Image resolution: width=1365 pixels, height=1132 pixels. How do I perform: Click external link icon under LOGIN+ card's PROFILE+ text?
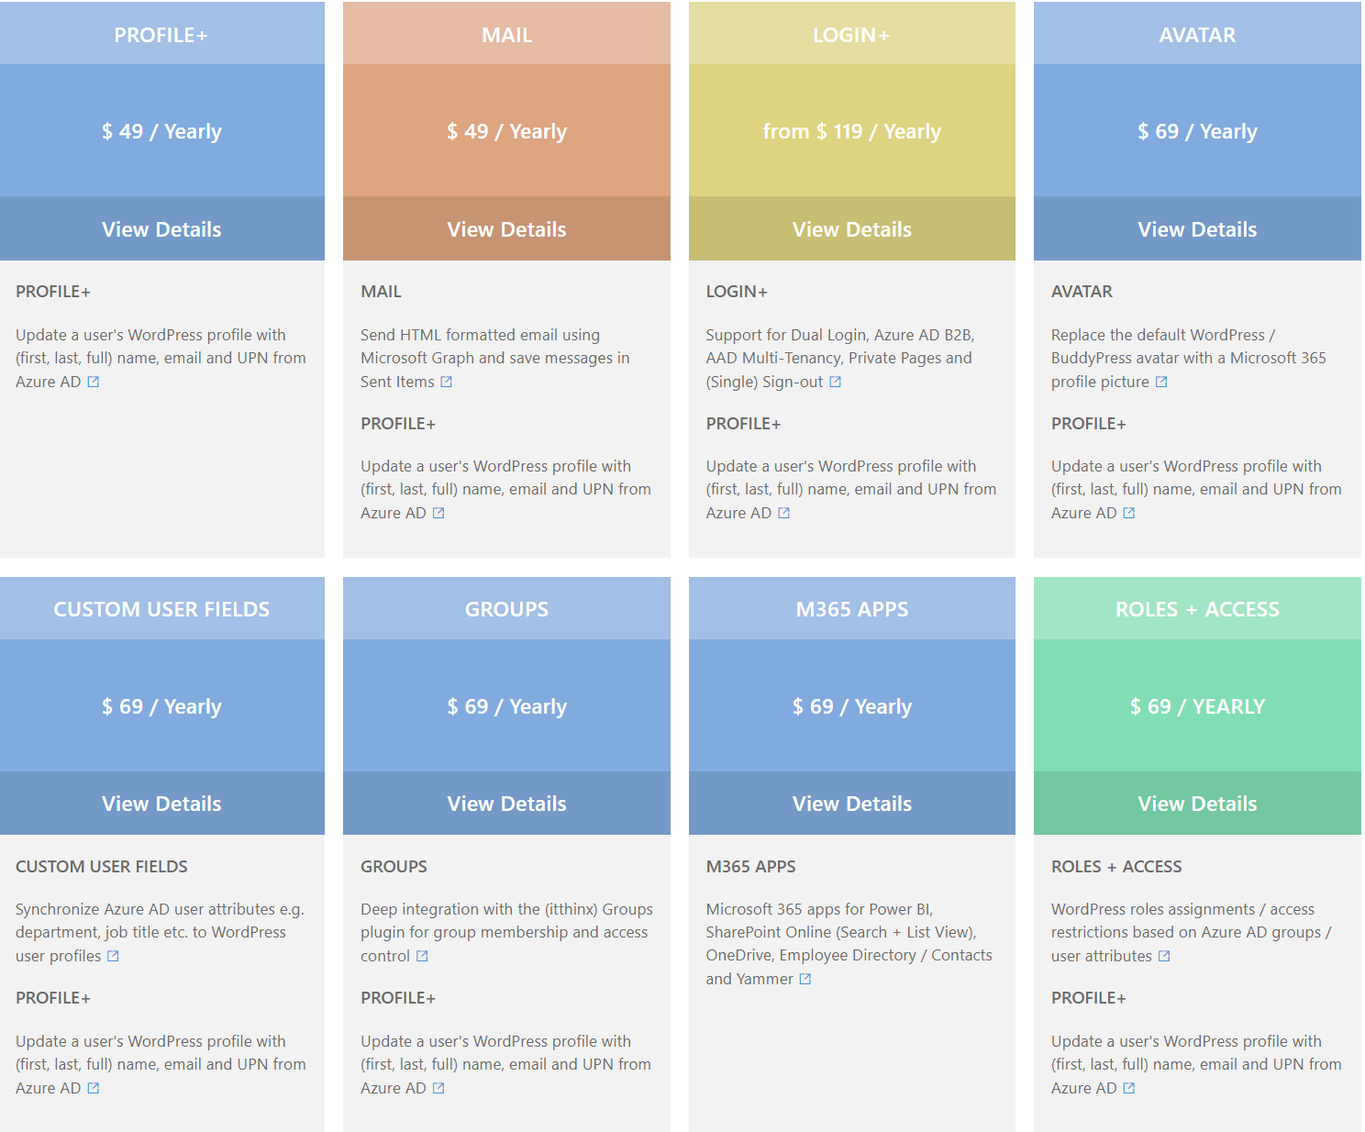(x=784, y=514)
